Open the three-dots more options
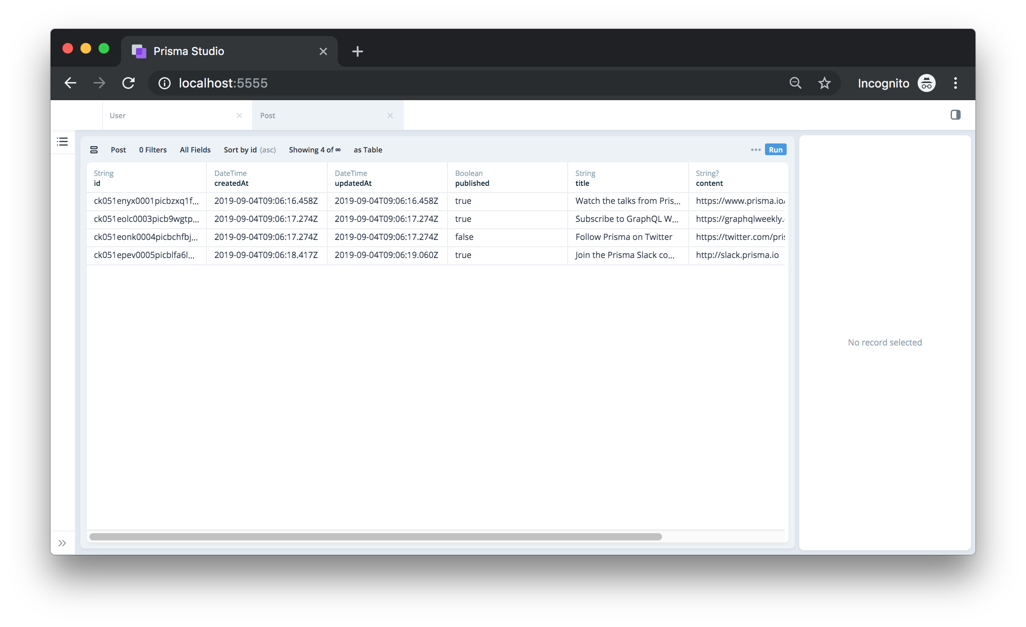Image resolution: width=1026 pixels, height=627 pixels. click(756, 150)
